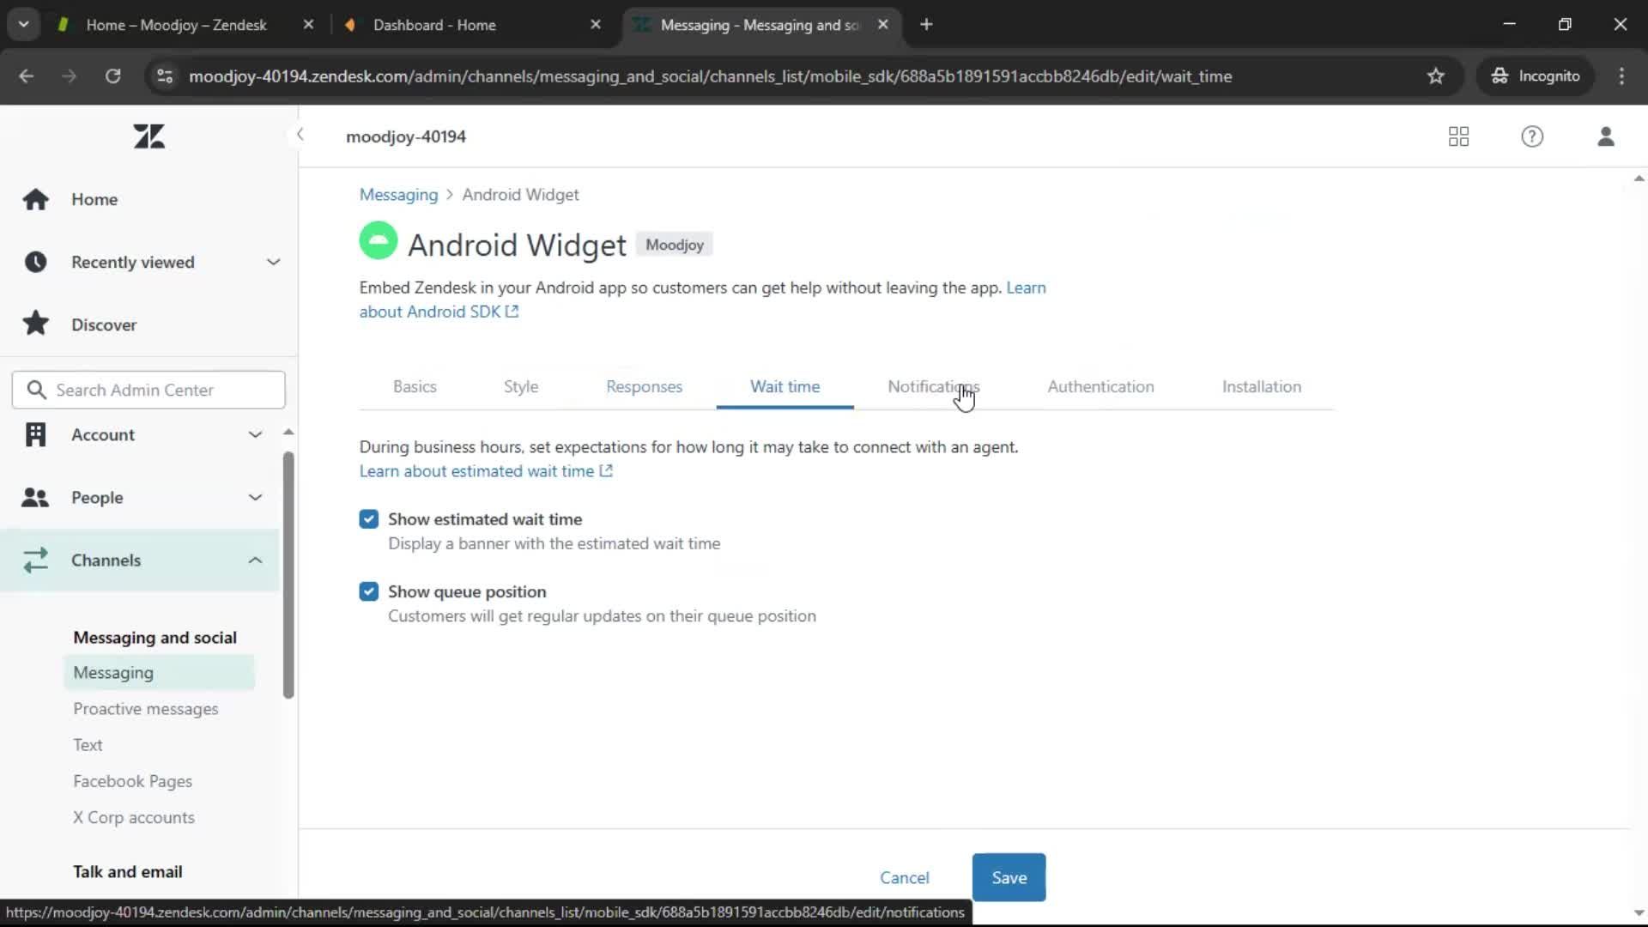1648x927 pixels.
Task: Switch to the Authentication tab
Action: point(1100,386)
